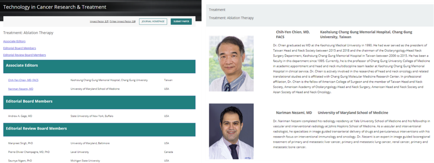Screen dimensions: 434x163
Task: Jump to the Editorial Board Members anchor link
Action: [20, 48]
